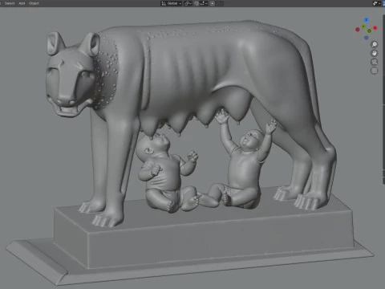Open the Add menu
Image resolution: width=385 pixels, height=289 pixels.
(x=22, y=3)
